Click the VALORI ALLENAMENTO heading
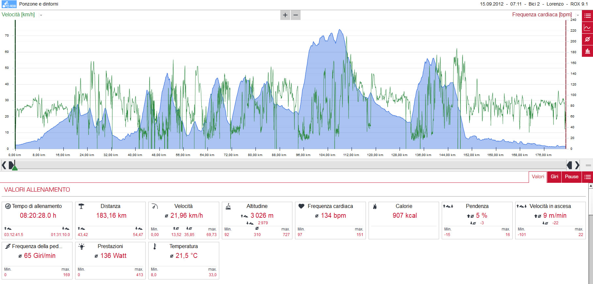 [x=37, y=190]
